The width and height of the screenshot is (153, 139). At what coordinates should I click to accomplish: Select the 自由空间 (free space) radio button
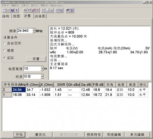(5, 43)
